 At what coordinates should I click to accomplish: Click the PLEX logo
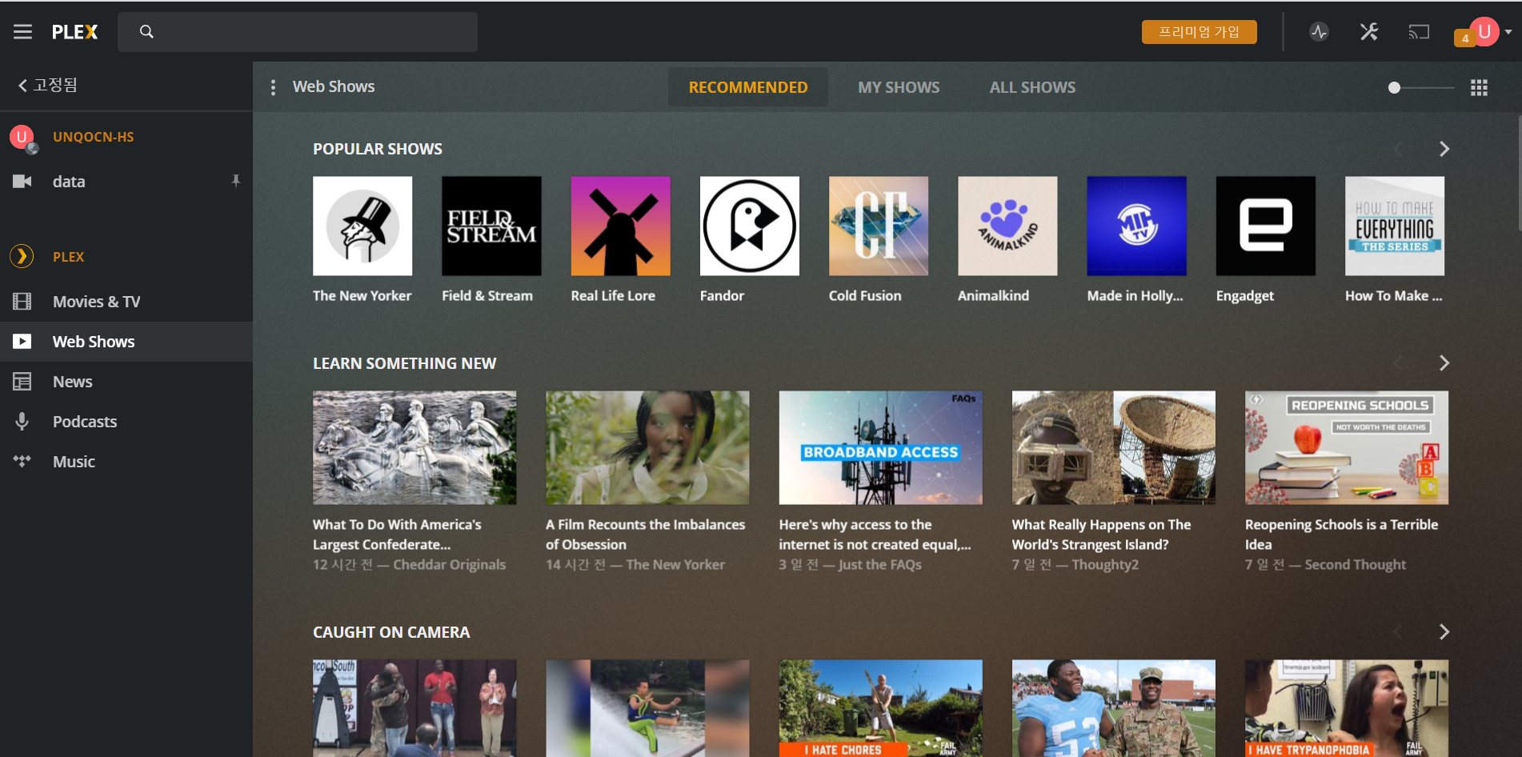(74, 32)
